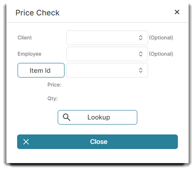Viewport: 195px width, 176px height.
Task: Click the Item Id button
Action: [x=41, y=70]
